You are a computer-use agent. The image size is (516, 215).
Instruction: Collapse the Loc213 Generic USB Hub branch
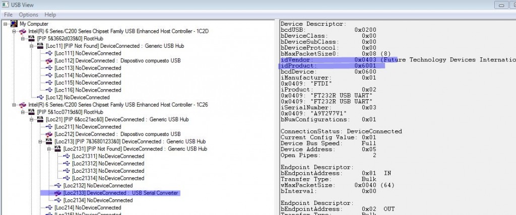click(41, 141)
